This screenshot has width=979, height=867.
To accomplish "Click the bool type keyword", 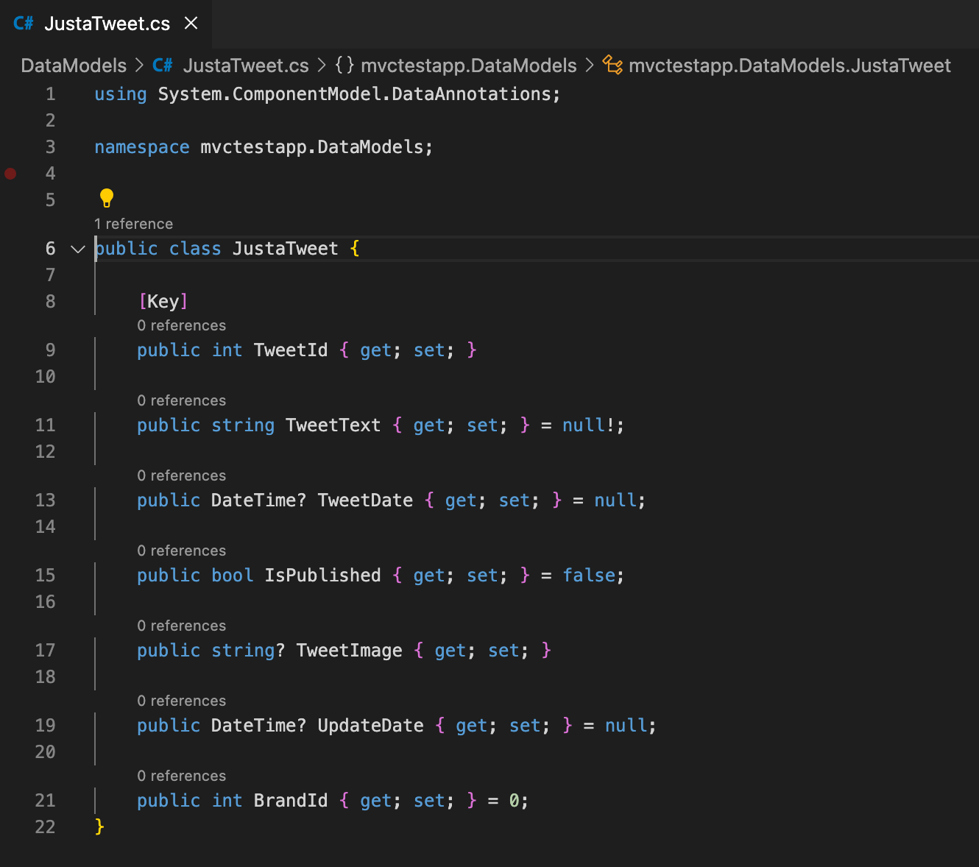I will click(x=232, y=576).
